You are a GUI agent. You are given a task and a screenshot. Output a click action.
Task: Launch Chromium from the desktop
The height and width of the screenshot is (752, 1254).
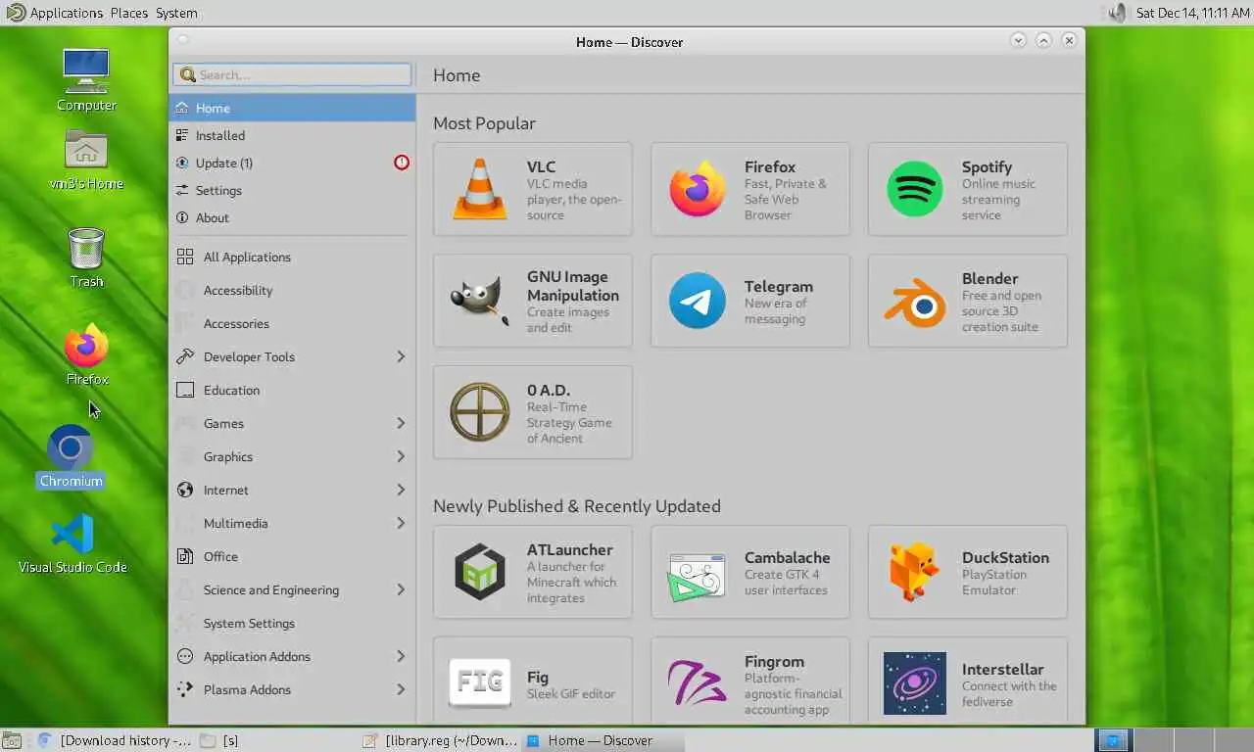(x=71, y=449)
